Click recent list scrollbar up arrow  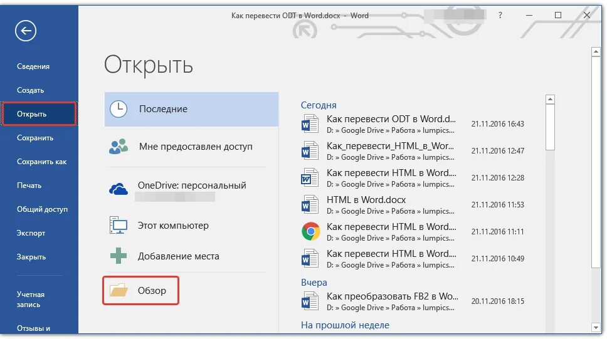[x=550, y=100]
